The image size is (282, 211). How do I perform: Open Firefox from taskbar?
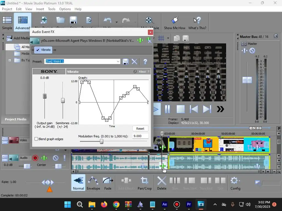104,204
